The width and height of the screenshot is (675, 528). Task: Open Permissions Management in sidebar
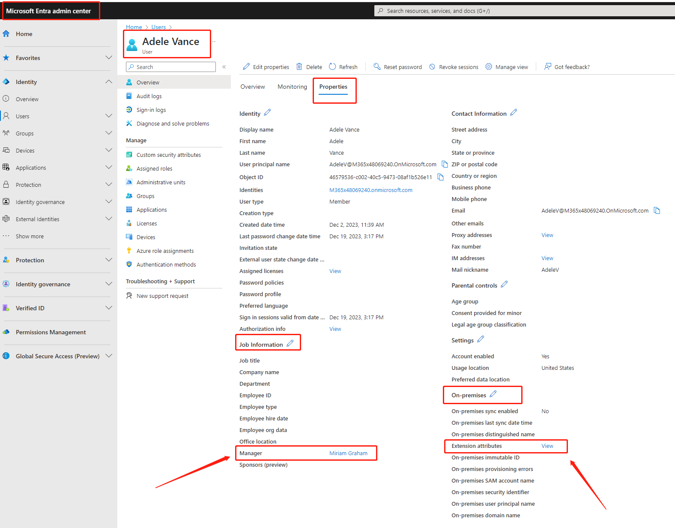pyautogui.click(x=51, y=332)
